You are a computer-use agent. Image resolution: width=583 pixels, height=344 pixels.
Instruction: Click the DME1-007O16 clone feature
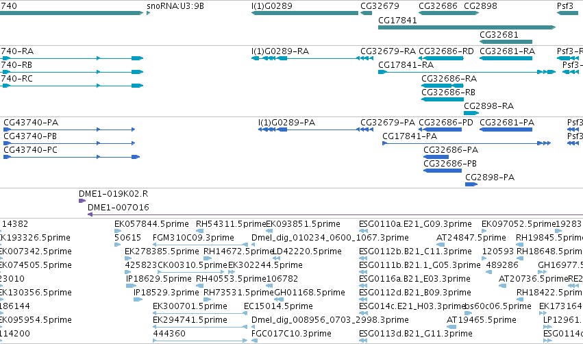pos(335,214)
